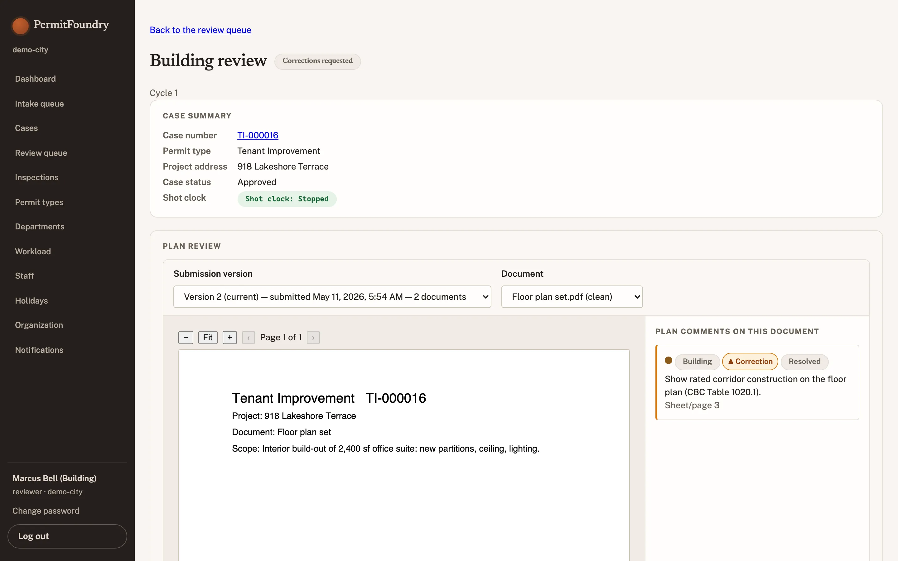Viewport: 898px width, 561px height.
Task: Open case TI-000016 link
Action: [x=258, y=136]
